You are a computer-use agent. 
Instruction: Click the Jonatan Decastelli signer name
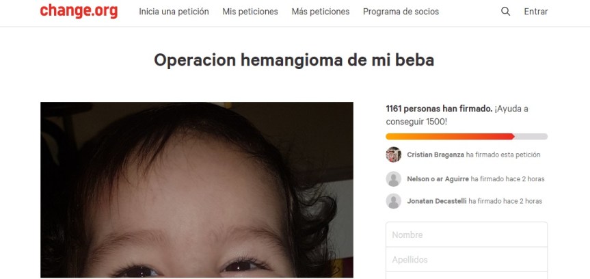point(437,201)
